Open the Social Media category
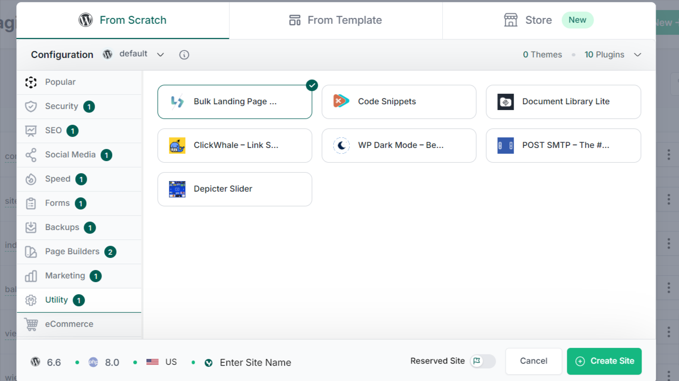679x381 pixels. (79, 155)
